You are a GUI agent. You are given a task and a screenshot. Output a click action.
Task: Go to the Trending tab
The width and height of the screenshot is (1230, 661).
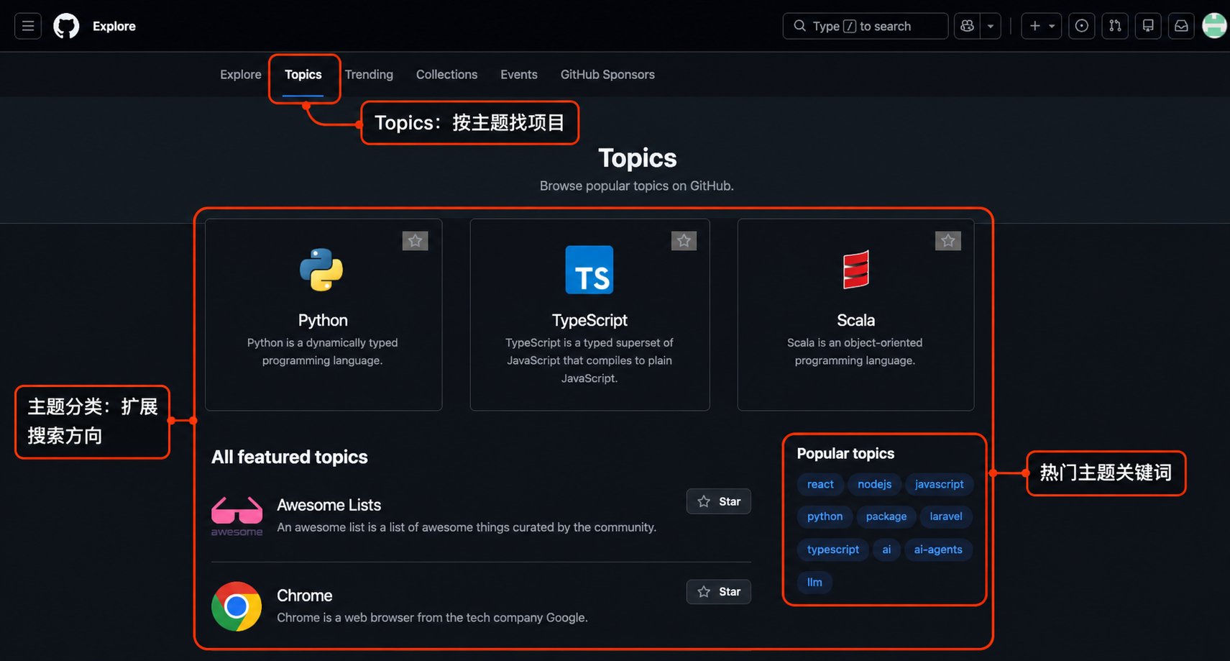tap(369, 75)
